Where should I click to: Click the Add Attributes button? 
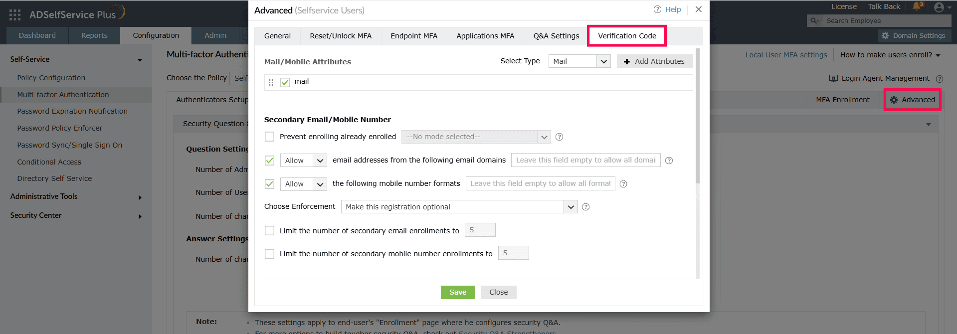(x=655, y=61)
